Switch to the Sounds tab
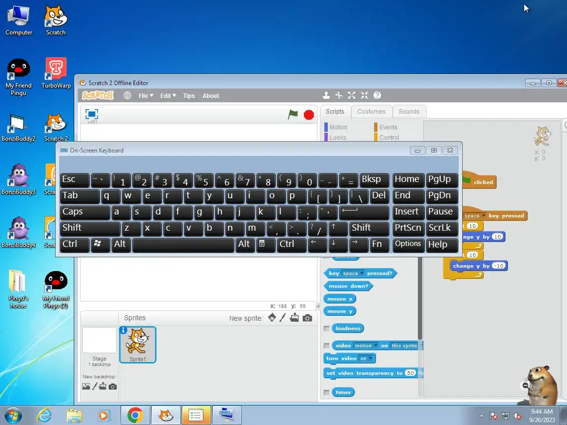Image resolution: width=567 pixels, height=425 pixels. 409,112
